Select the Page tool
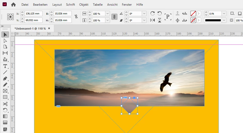 click(x=5, y=47)
